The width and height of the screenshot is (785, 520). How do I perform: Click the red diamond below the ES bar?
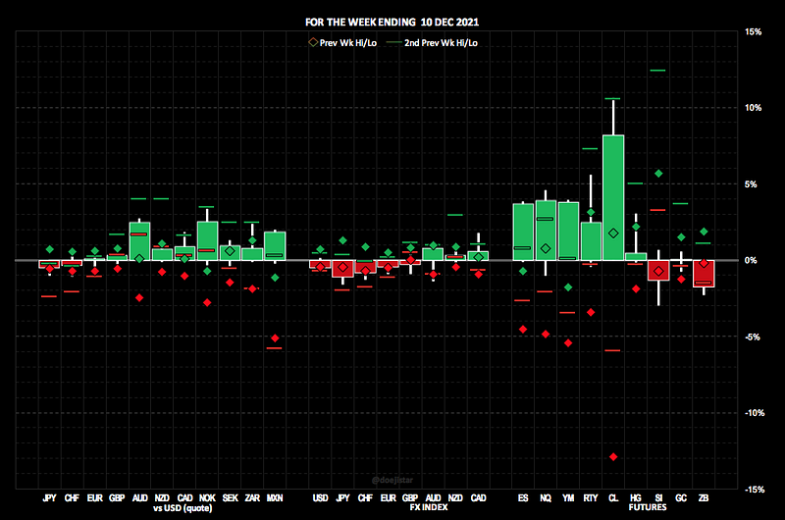(x=523, y=329)
